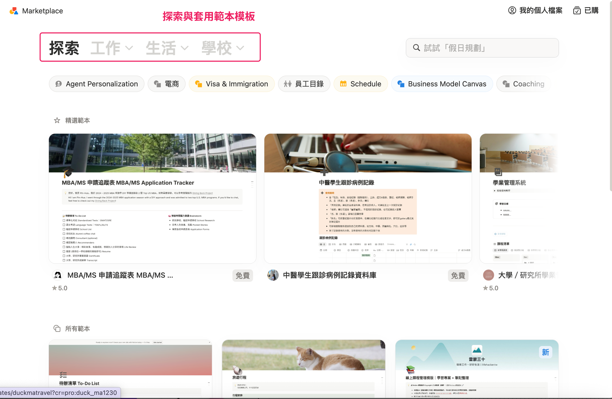Open purchased items via the bag icon
The width and height of the screenshot is (612, 399).
pos(577,11)
